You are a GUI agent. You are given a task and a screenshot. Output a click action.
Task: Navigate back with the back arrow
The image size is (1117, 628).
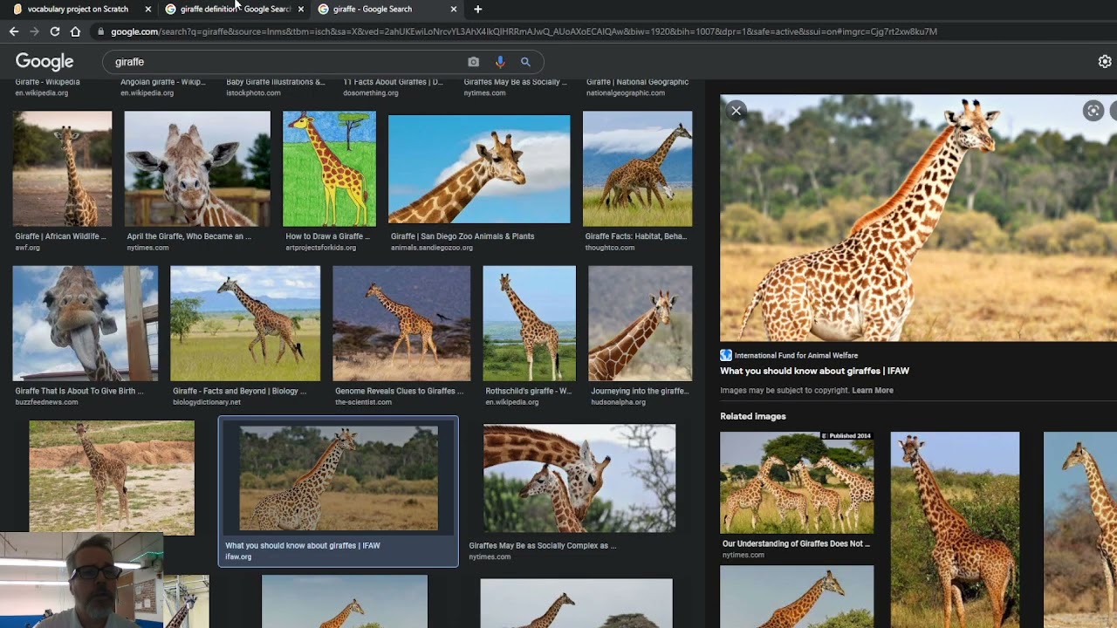[x=14, y=31]
